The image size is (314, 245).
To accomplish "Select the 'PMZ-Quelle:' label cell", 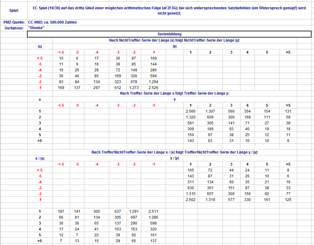I will 14,22.
